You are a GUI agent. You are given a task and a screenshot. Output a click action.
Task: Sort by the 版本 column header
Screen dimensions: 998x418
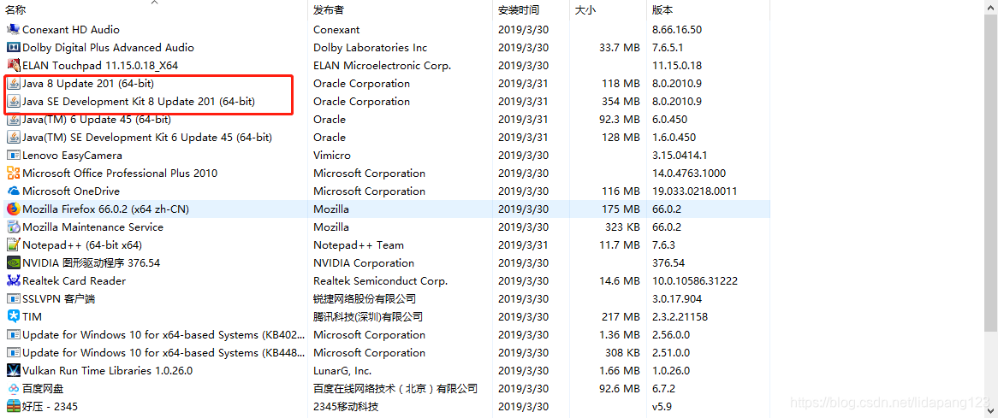(x=662, y=10)
